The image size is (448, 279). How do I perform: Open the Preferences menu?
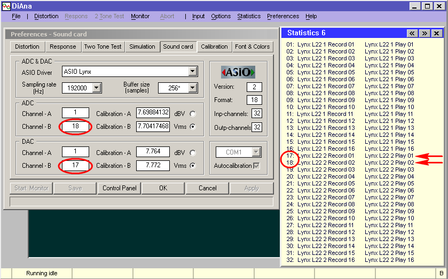(283, 16)
